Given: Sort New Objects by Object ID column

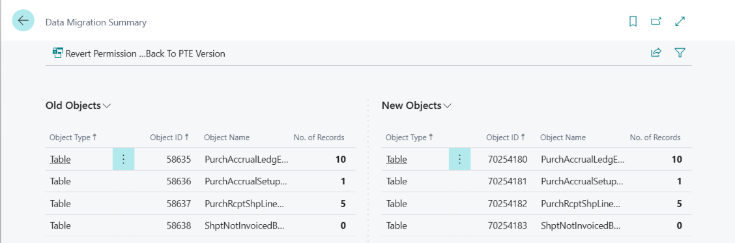Looking at the screenshot, I should pyautogui.click(x=506, y=137).
